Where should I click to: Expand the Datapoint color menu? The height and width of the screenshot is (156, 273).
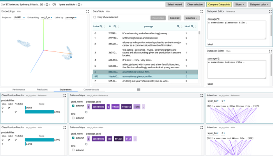point(259,5)
